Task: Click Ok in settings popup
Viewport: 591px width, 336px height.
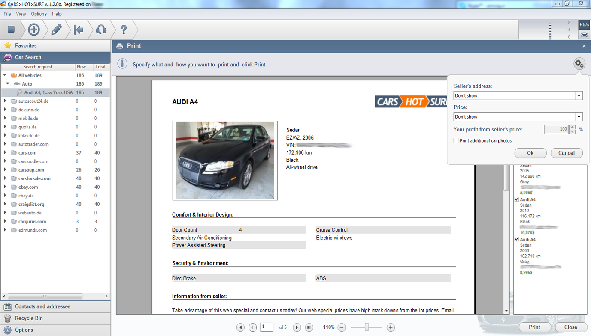Action: click(530, 153)
